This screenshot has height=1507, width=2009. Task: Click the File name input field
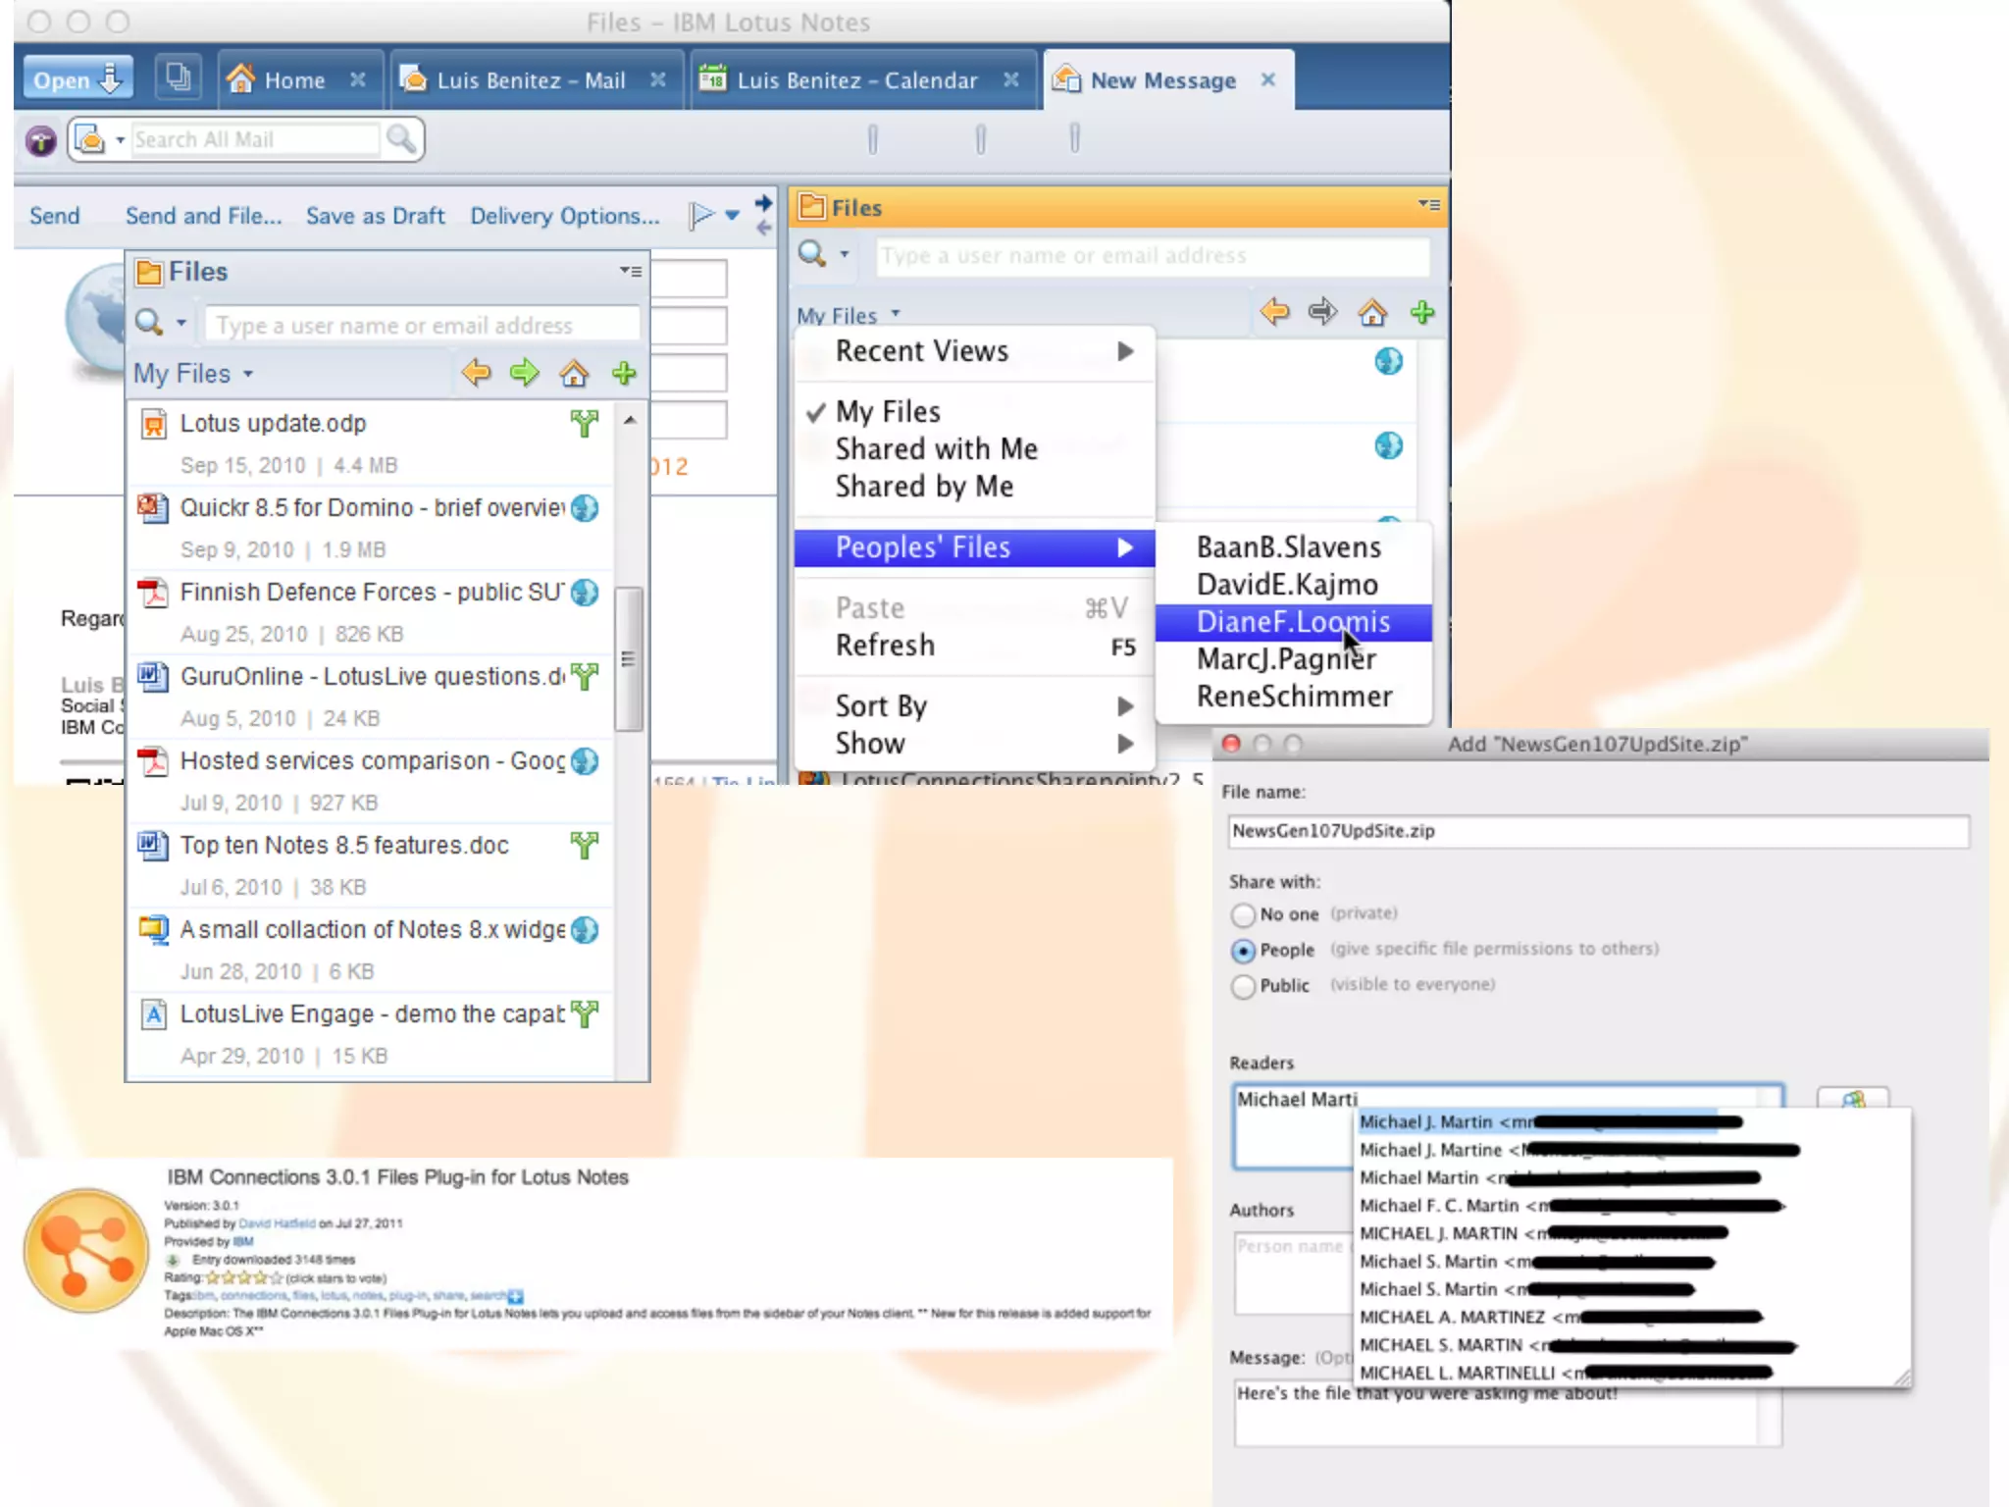tap(1597, 831)
